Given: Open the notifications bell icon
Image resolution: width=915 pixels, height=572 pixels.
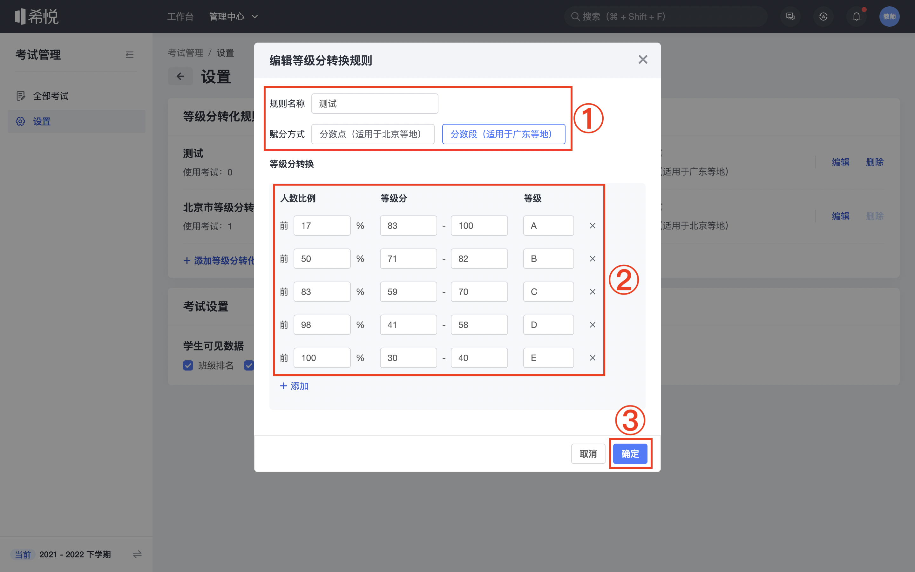Looking at the screenshot, I should (x=857, y=16).
